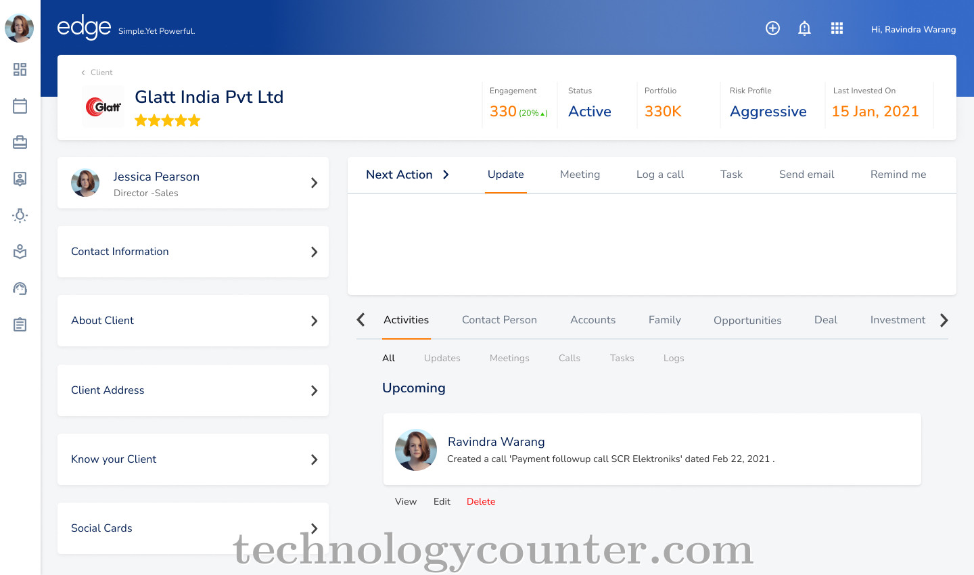Move the tab strip left with the Activities arrow
The height and width of the screenshot is (575, 974).
pos(361,320)
